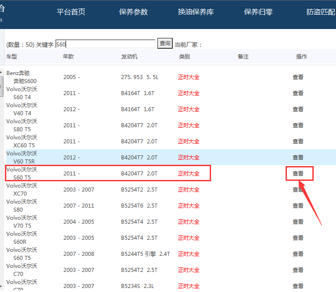The height and width of the screenshot is (292, 336).
Task: Select the S60 T4 model name
Action: pos(22,97)
